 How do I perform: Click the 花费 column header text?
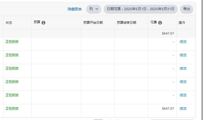point(154,22)
